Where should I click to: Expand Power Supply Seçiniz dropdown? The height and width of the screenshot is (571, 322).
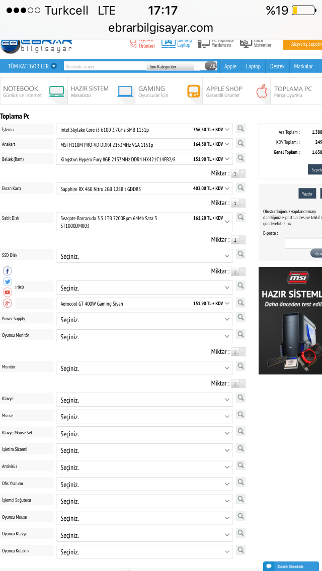click(x=144, y=319)
